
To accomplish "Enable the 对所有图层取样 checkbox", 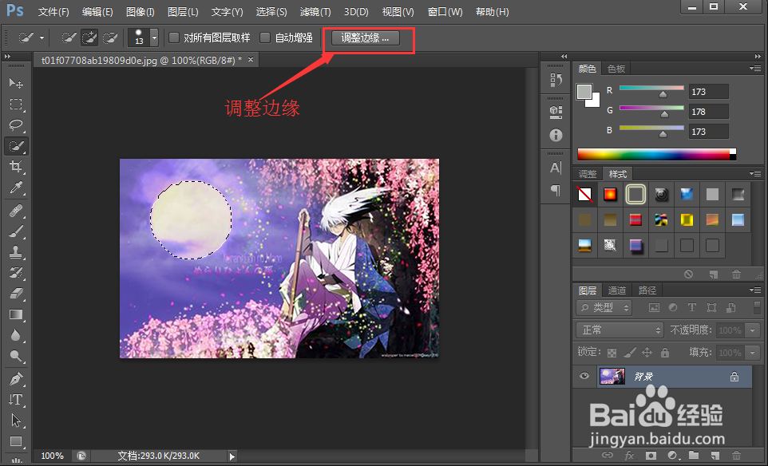I will click(172, 38).
